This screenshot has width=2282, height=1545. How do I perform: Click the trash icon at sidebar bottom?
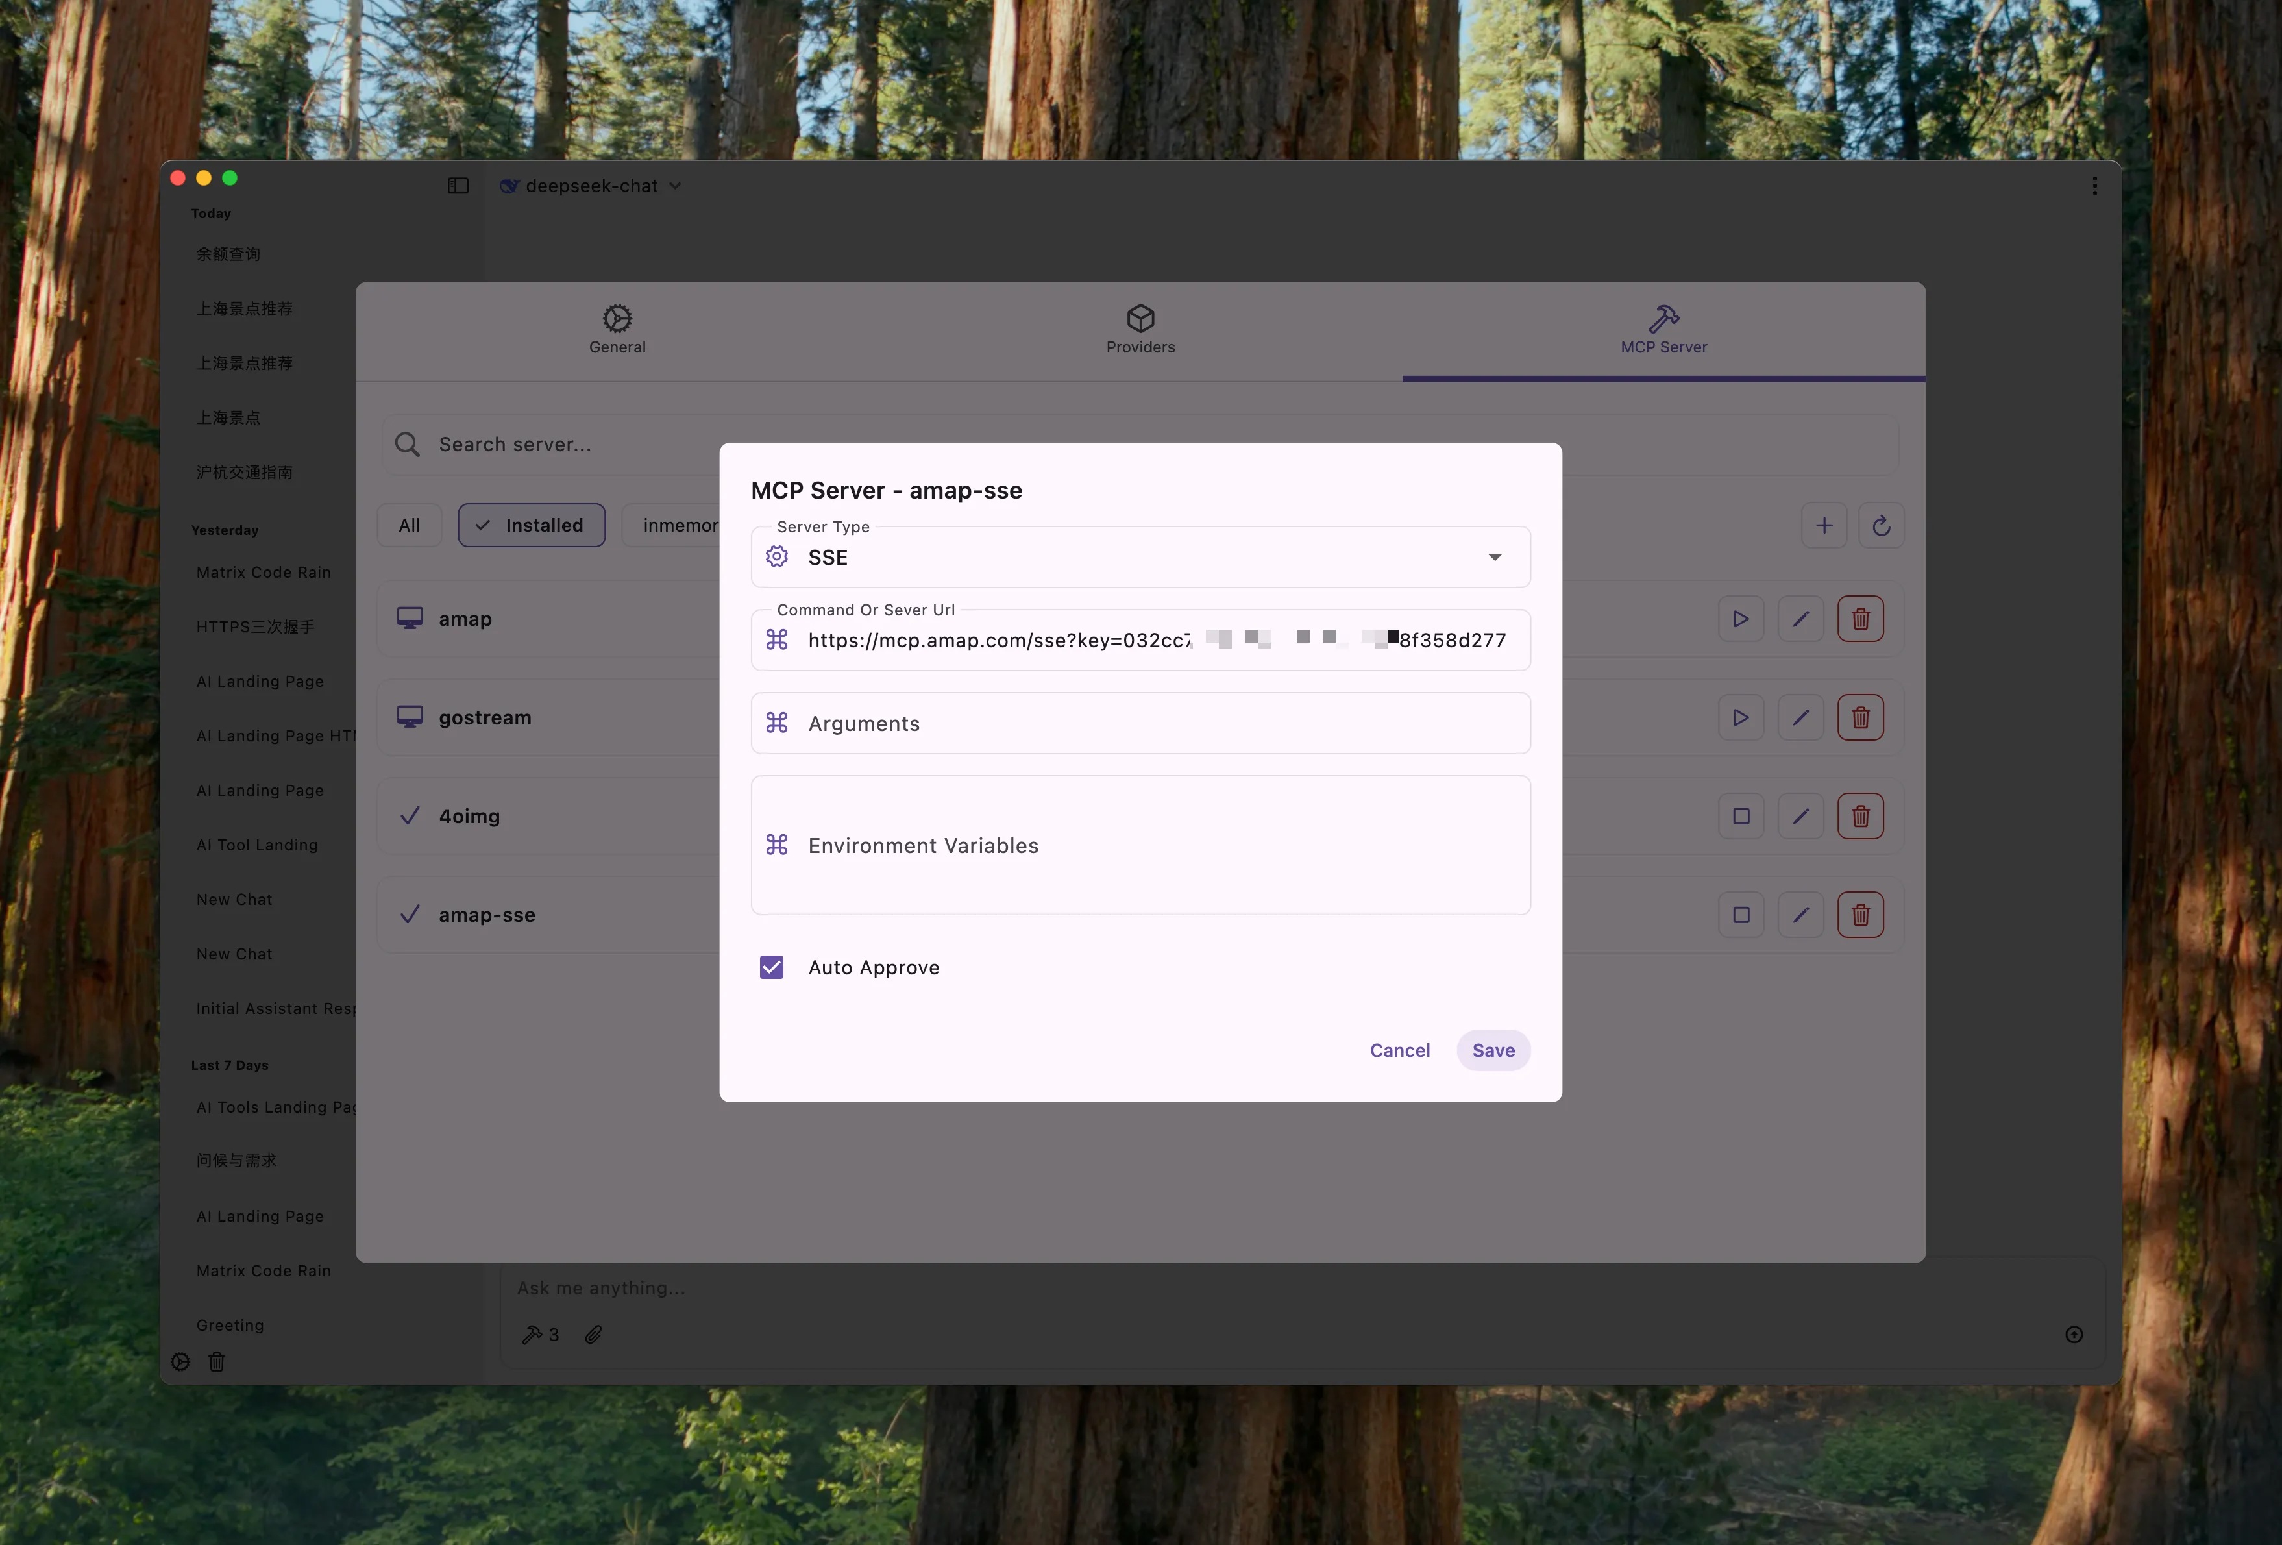pyautogui.click(x=217, y=1361)
